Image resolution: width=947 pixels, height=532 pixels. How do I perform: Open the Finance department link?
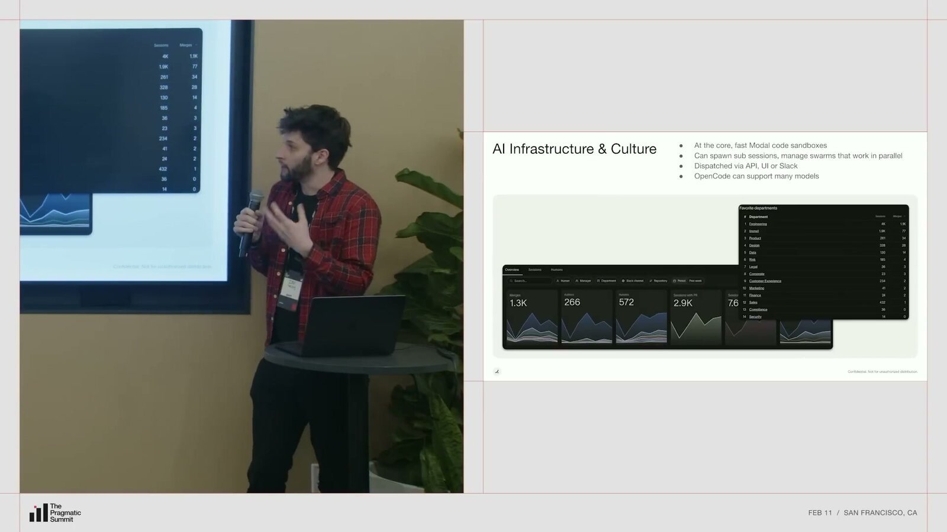(755, 295)
